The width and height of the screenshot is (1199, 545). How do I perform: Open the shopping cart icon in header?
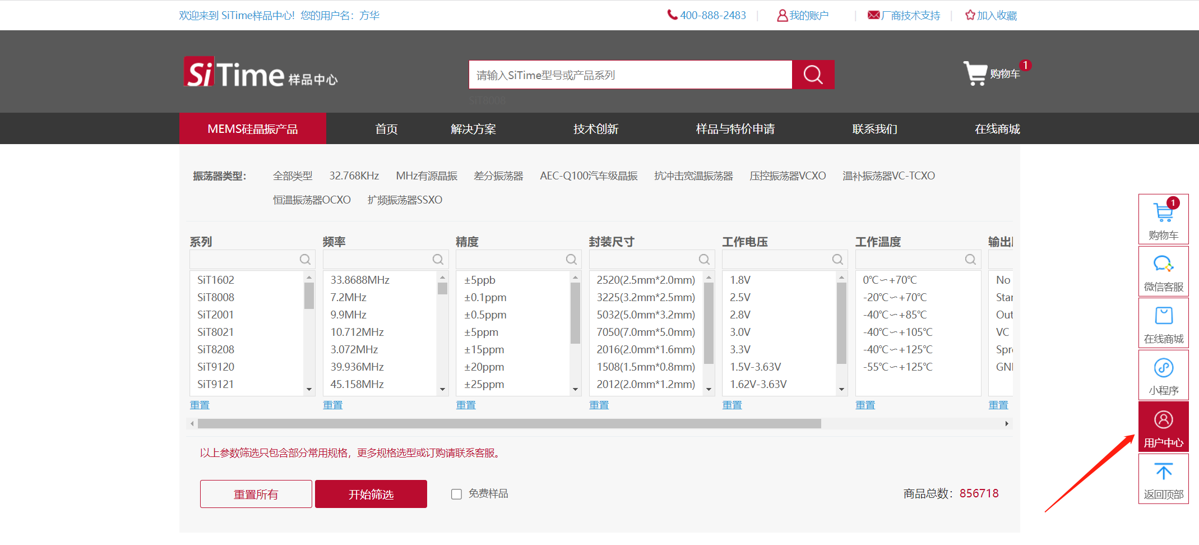[x=975, y=73]
